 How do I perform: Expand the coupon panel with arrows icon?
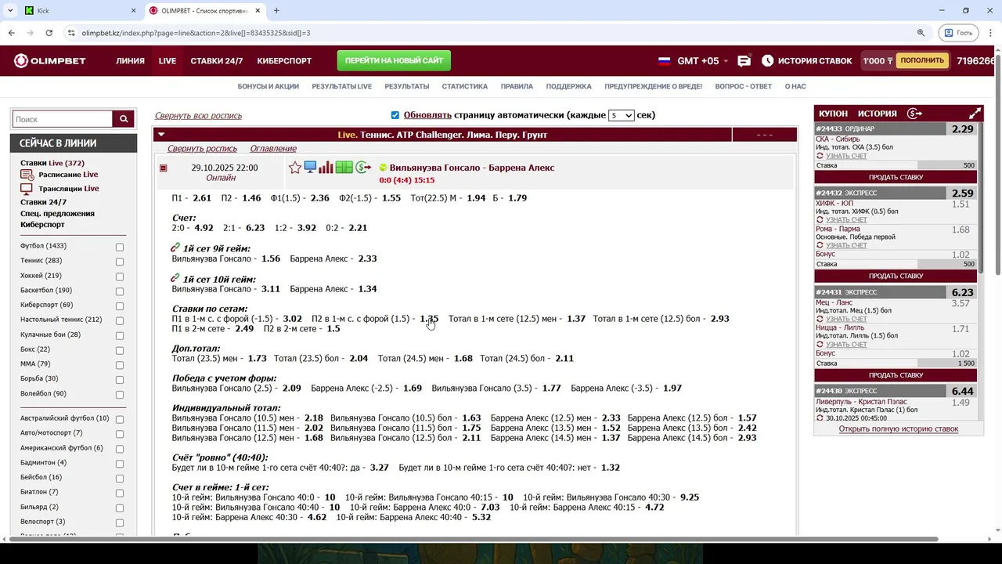coord(975,114)
